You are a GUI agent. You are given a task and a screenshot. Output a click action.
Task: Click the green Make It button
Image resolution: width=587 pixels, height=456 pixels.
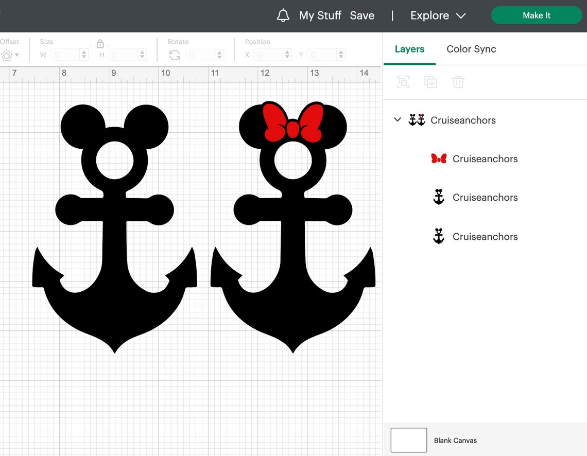(x=536, y=15)
